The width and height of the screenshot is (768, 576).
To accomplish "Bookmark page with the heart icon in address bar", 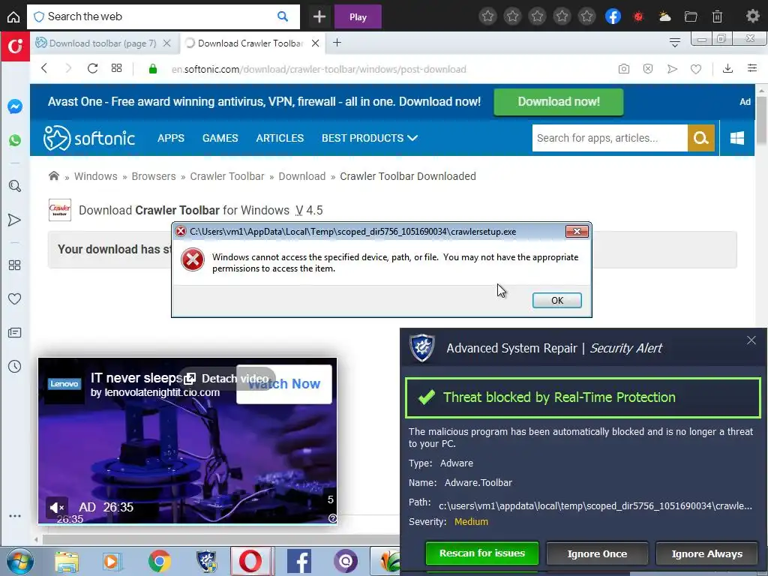I will (x=695, y=69).
